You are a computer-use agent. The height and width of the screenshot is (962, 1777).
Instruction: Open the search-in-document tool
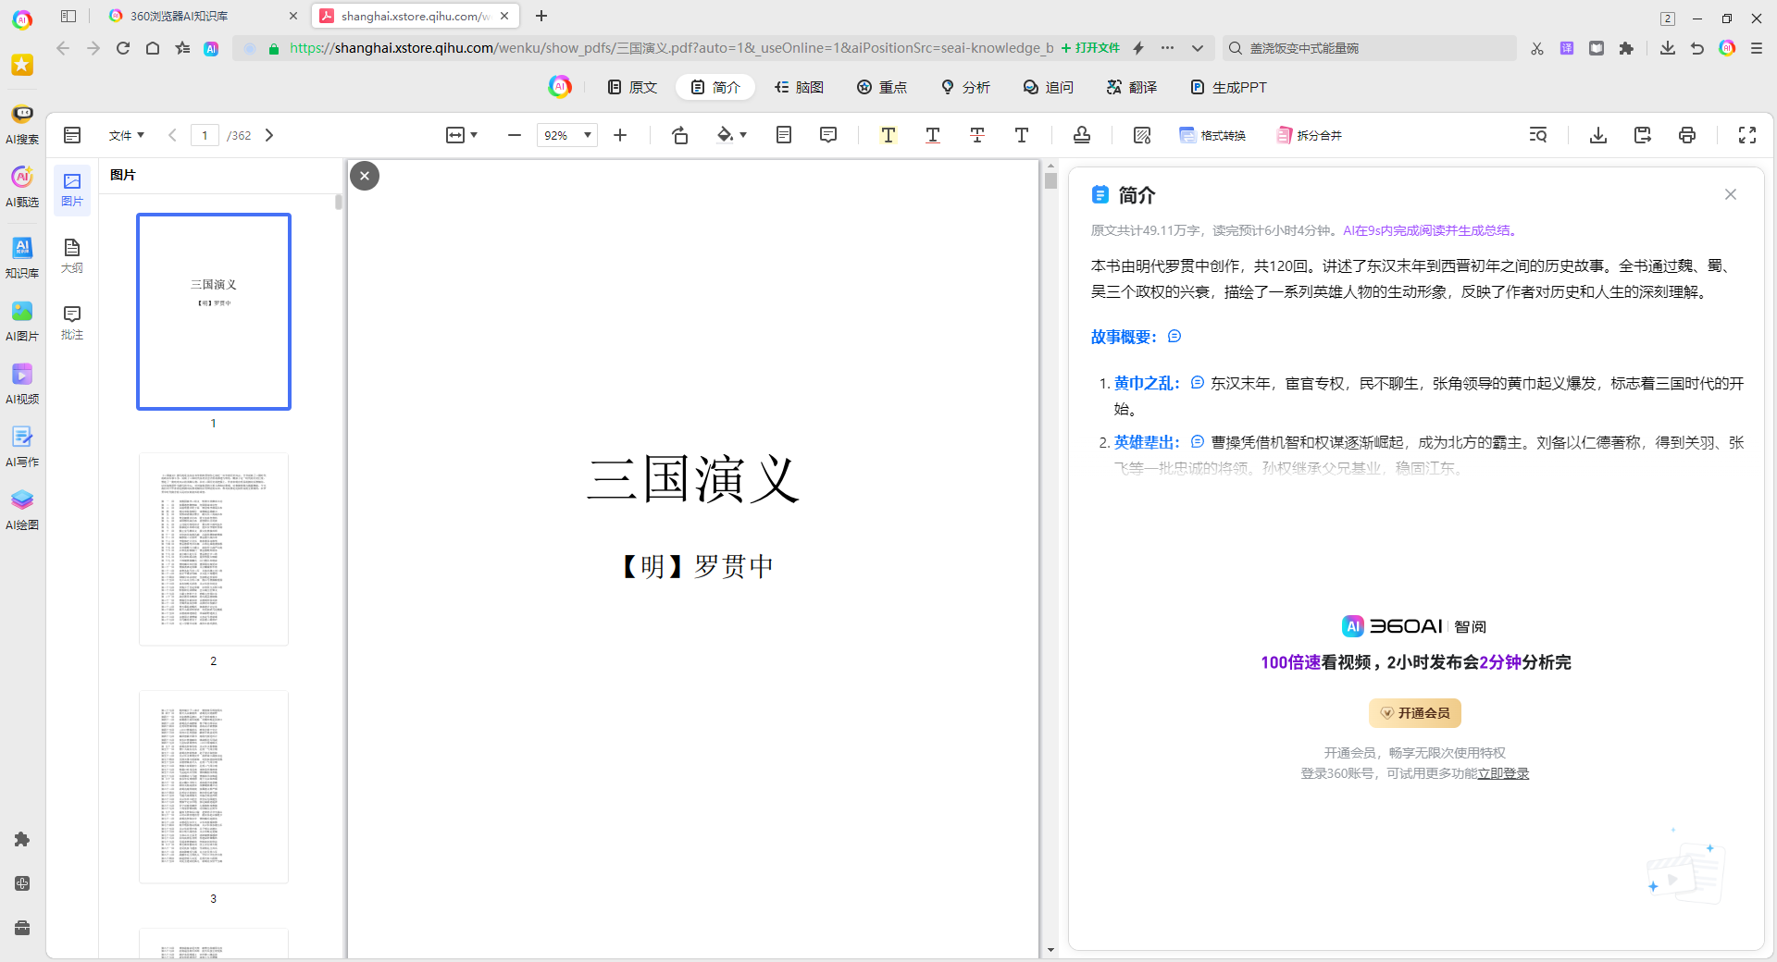[x=1537, y=135]
